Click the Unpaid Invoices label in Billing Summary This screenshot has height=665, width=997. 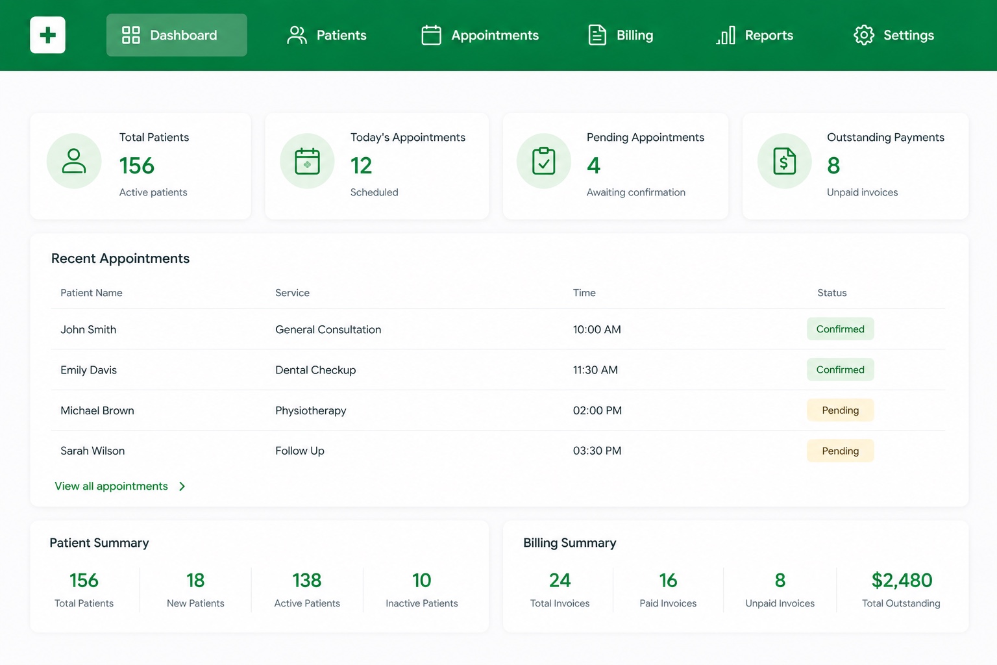coord(780,603)
